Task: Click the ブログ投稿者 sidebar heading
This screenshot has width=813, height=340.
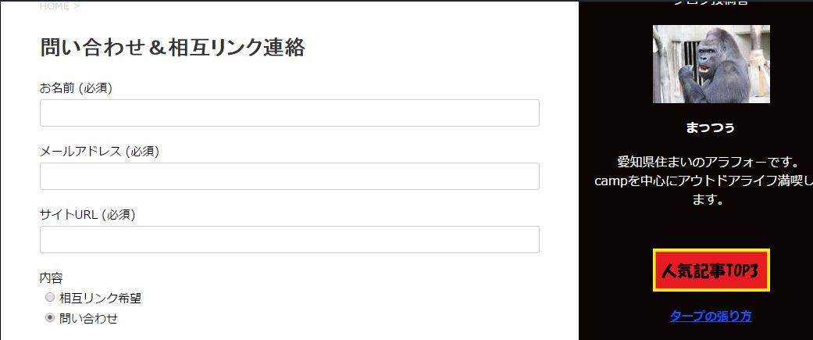Action: pyautogui.click(x=711, y=3)
